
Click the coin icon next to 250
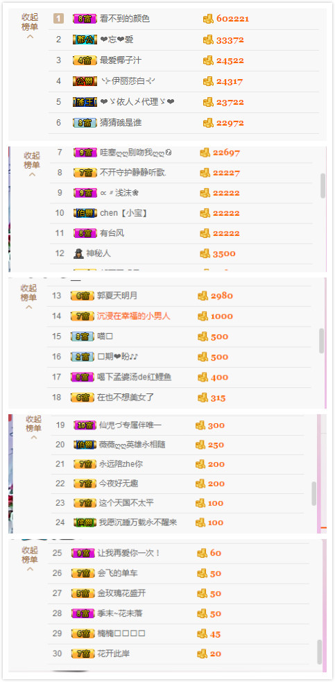click(200, 445)
